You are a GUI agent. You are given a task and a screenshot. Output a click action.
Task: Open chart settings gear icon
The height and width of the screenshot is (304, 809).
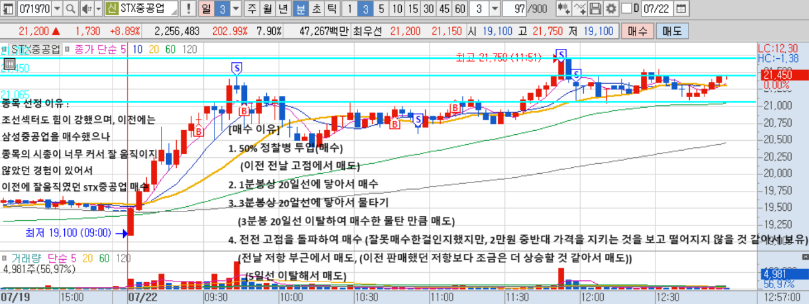610,9
